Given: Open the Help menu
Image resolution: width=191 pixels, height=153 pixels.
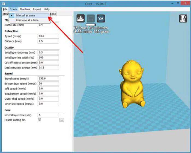Looking at the screenshot, I should (46, 9).
